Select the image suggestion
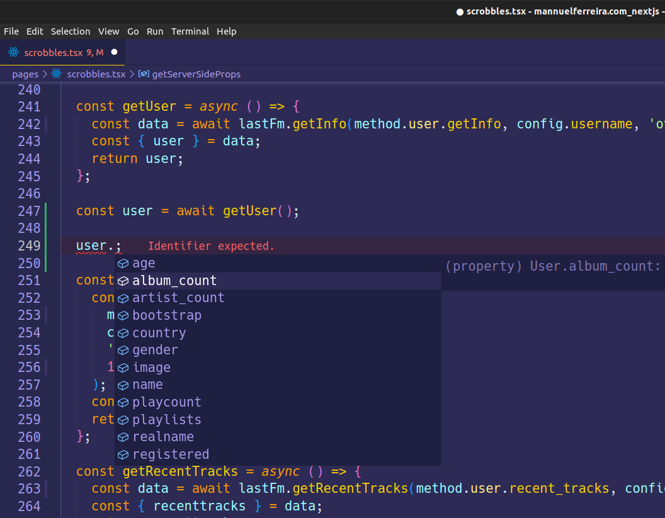This screenshot has width=665, height=518. click(278, 368)
